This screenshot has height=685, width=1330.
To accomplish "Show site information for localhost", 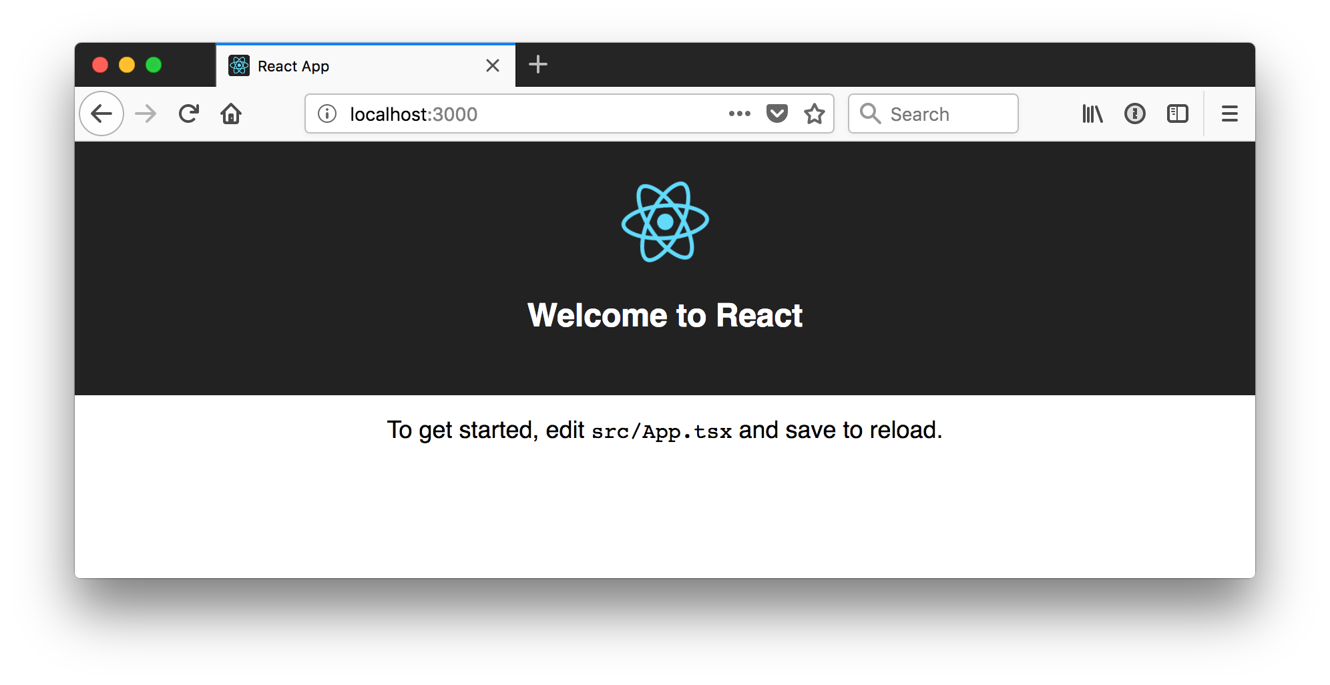I will (327, 114).
